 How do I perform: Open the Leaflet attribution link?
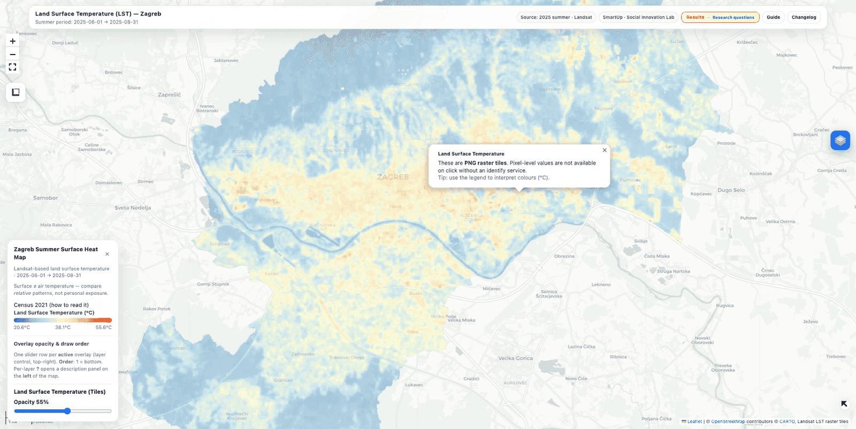pos(694,422)
